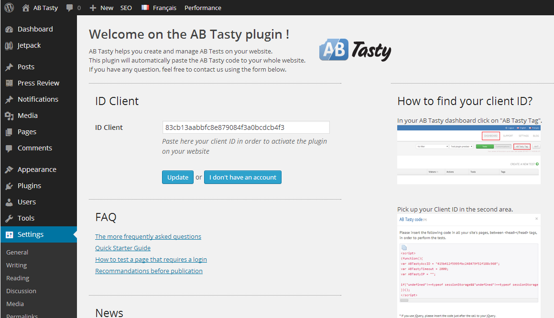Click the plus icon beside New

click(93, 8)
